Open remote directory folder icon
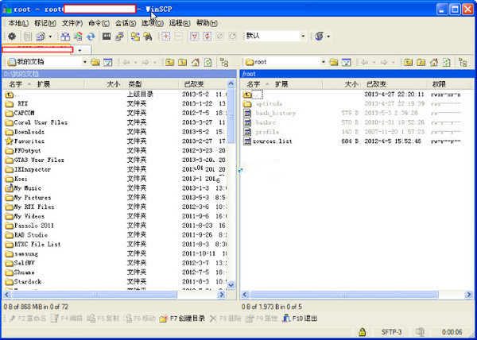 tap(334, 62)
